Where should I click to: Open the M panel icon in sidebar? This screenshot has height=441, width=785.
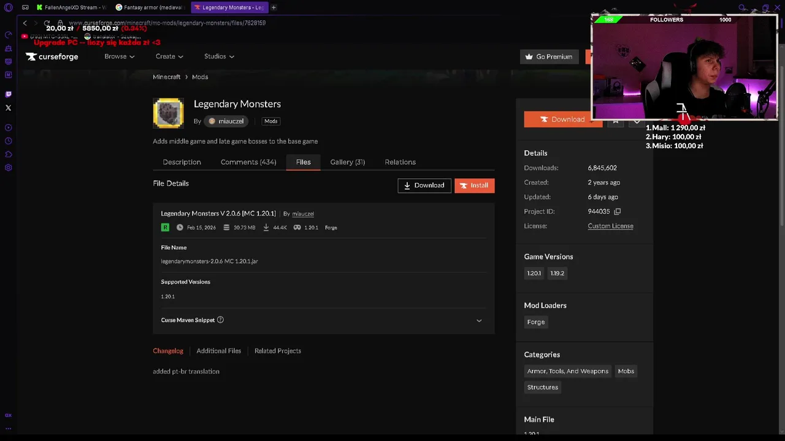pos(8,75)
